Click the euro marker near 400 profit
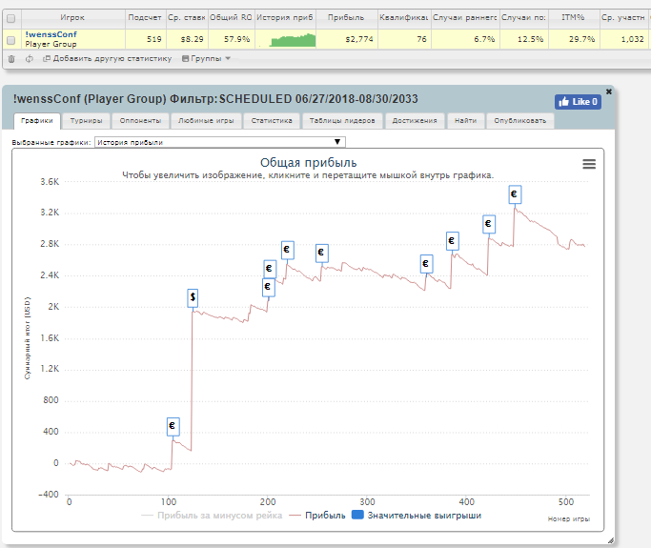Viewport: 651px width, 548px height. coord(173,427)
